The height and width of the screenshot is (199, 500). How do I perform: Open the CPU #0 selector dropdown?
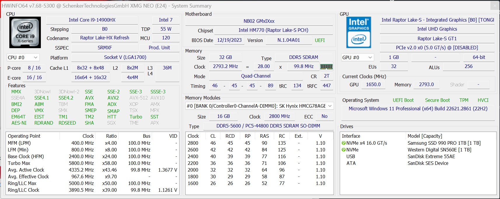click(x=23, y=57)
